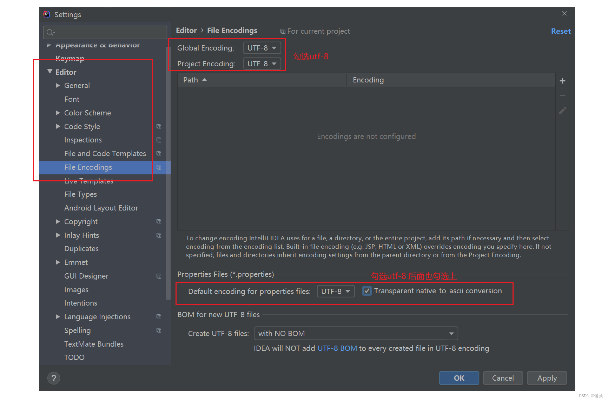Select File and Code Templates item
The image size is (608, 401).
point(105,154)
